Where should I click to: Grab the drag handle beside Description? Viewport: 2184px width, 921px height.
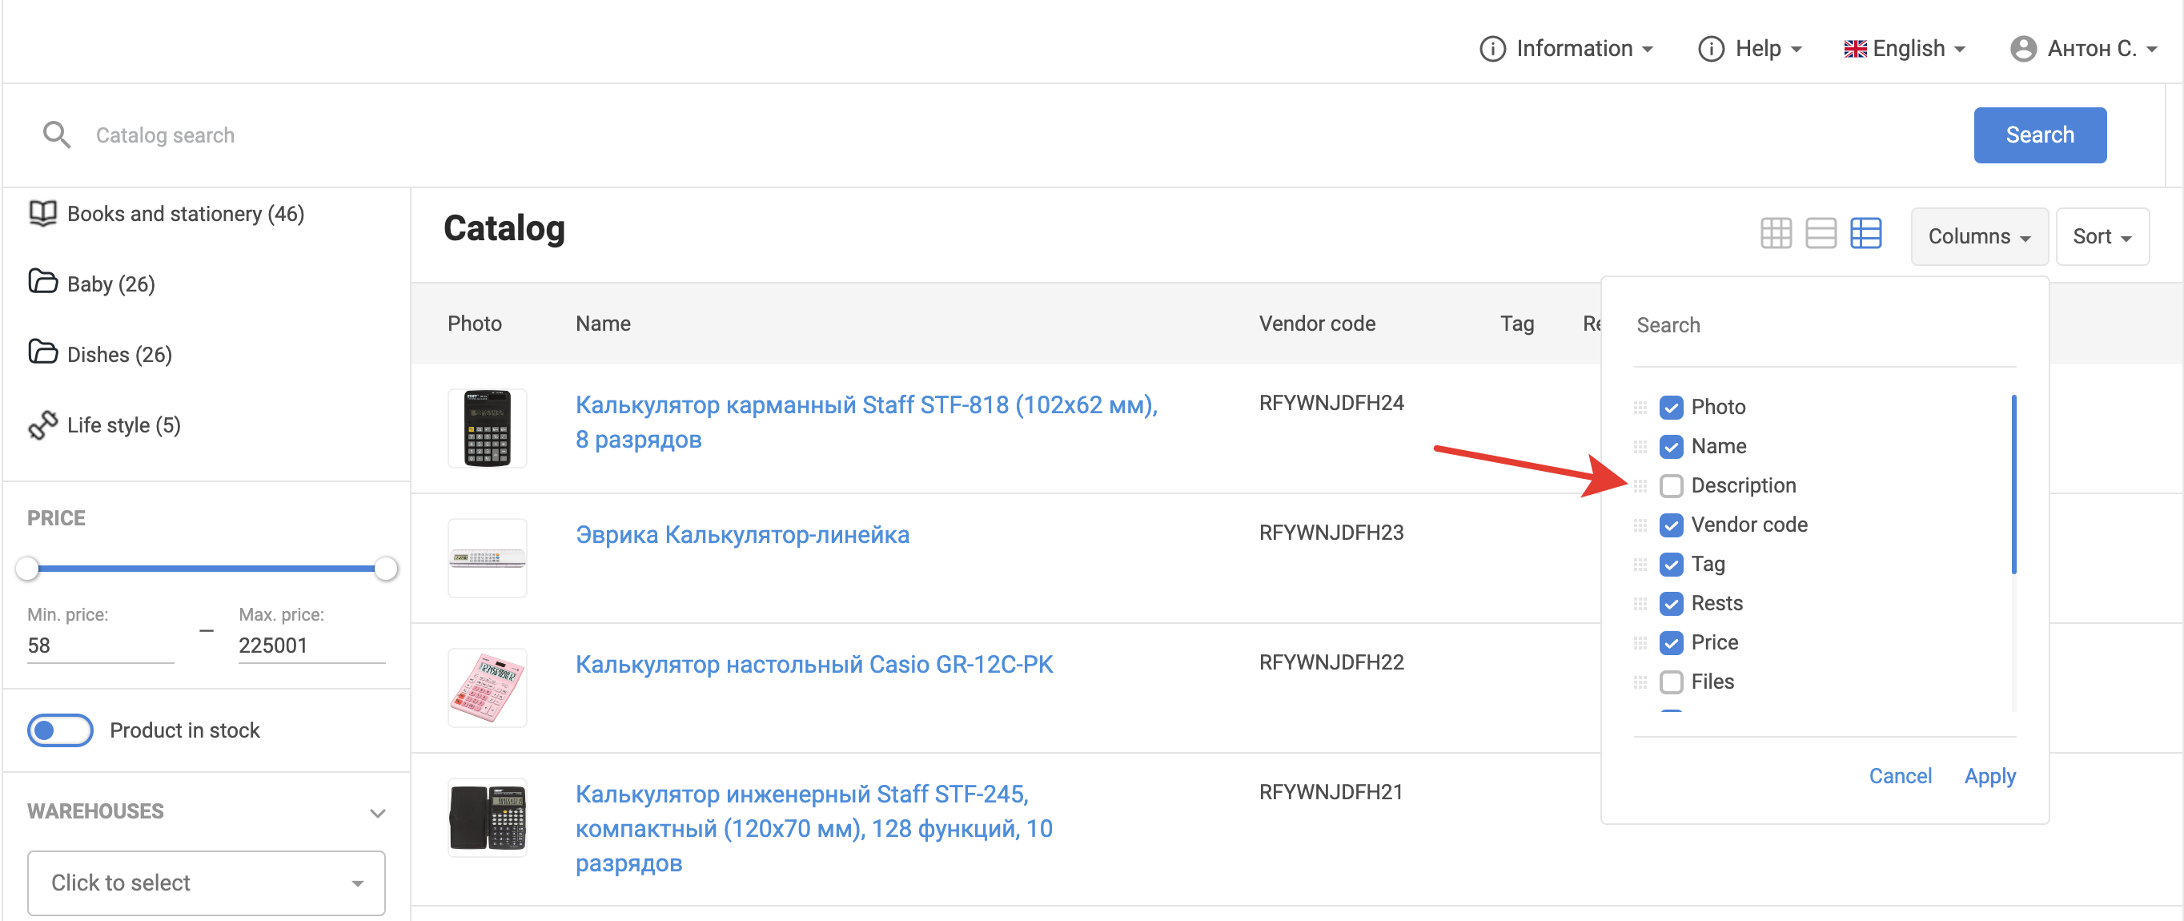1640,486
